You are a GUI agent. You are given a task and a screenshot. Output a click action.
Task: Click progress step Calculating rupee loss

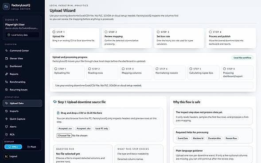click(203, 73)
